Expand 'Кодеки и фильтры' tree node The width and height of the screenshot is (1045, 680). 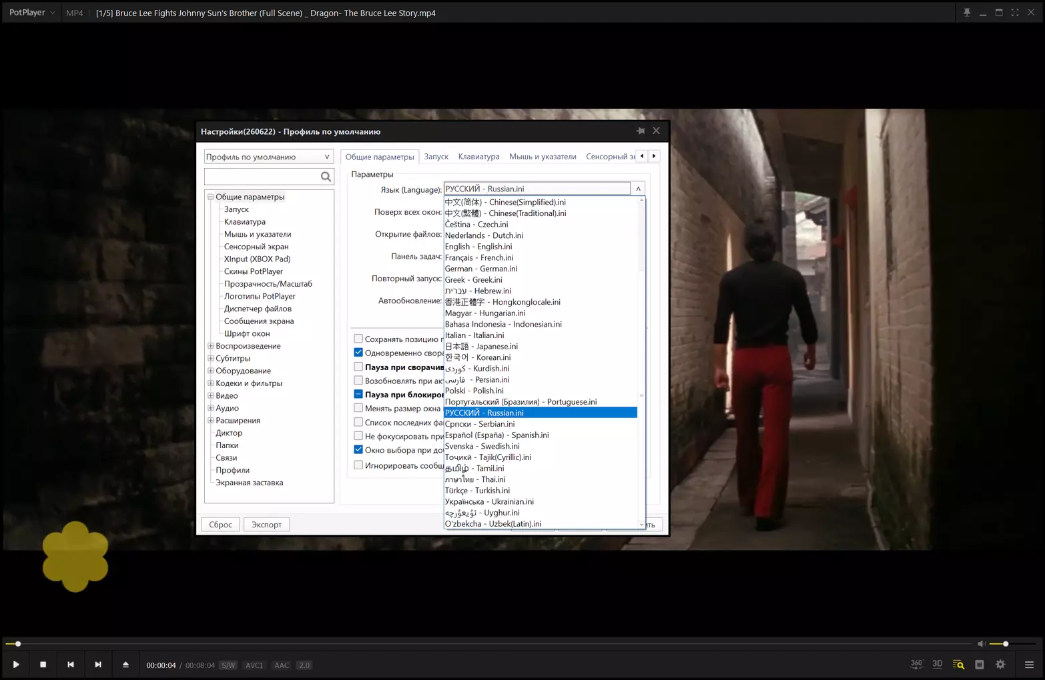click(x=211, y=383)
